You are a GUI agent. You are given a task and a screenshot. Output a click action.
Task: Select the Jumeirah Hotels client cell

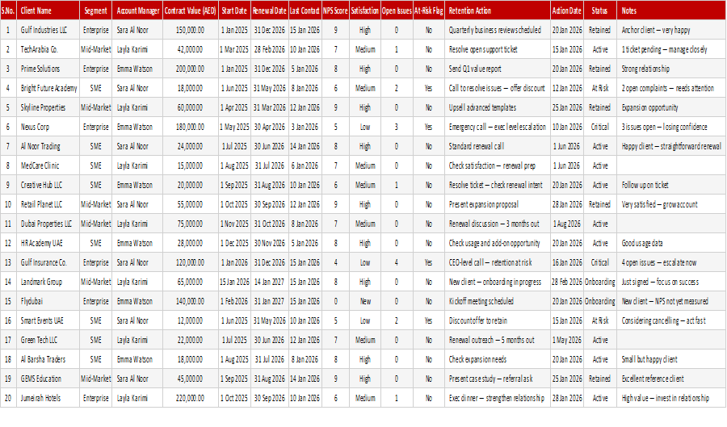[x=48, y=398]
